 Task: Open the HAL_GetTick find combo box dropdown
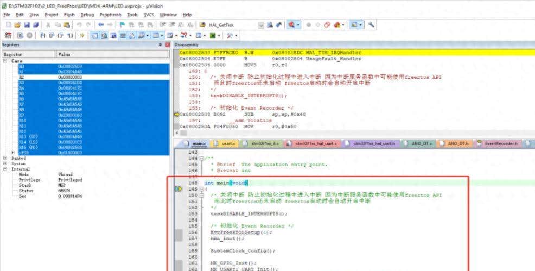pyautogui.click(x=261, y=25)
